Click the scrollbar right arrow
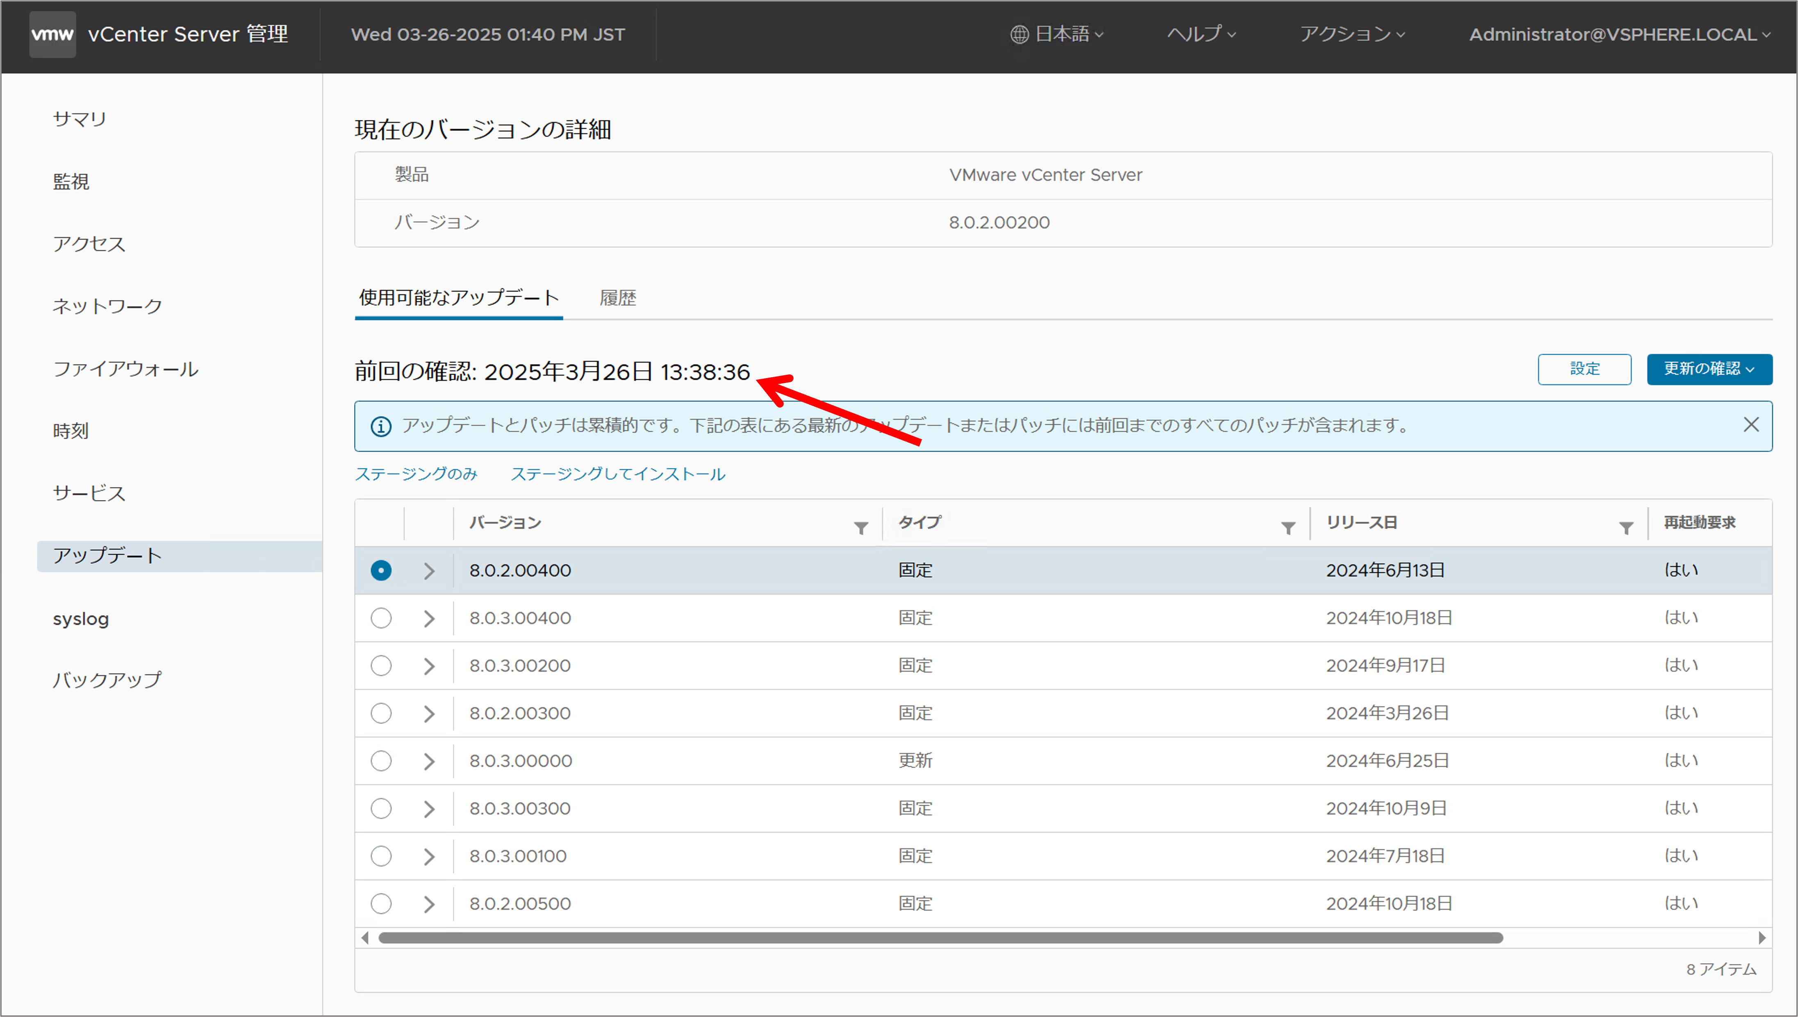Image resolution: width=1798 pixels, height=1017 pixels. click(x=1762, y=938)
